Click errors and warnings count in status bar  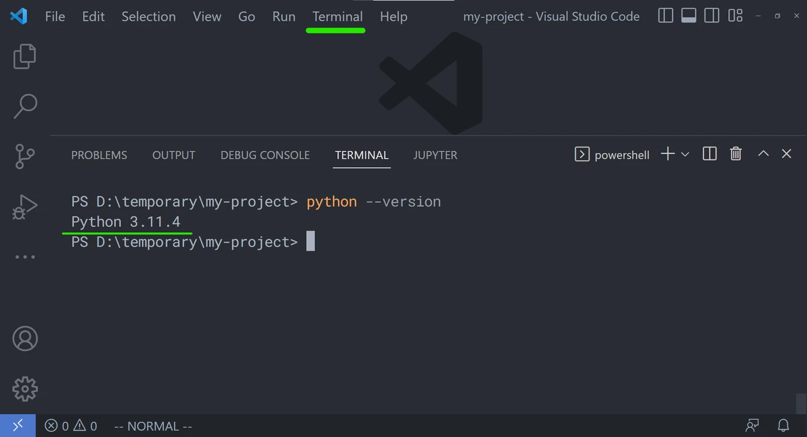tap(71, 426)
